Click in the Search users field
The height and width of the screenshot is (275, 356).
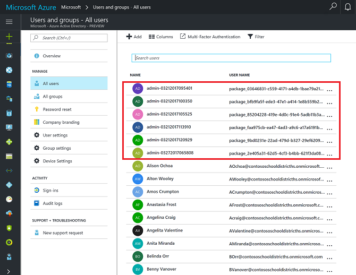coord(231,58)
